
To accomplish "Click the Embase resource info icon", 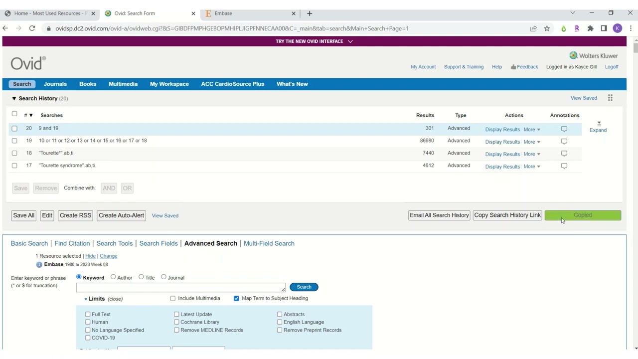I will [x=39, y=265].
